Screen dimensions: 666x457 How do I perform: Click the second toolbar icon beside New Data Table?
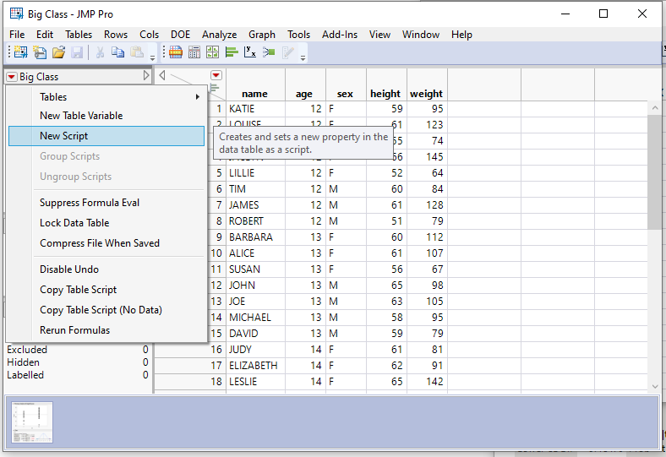pos(40,52)
